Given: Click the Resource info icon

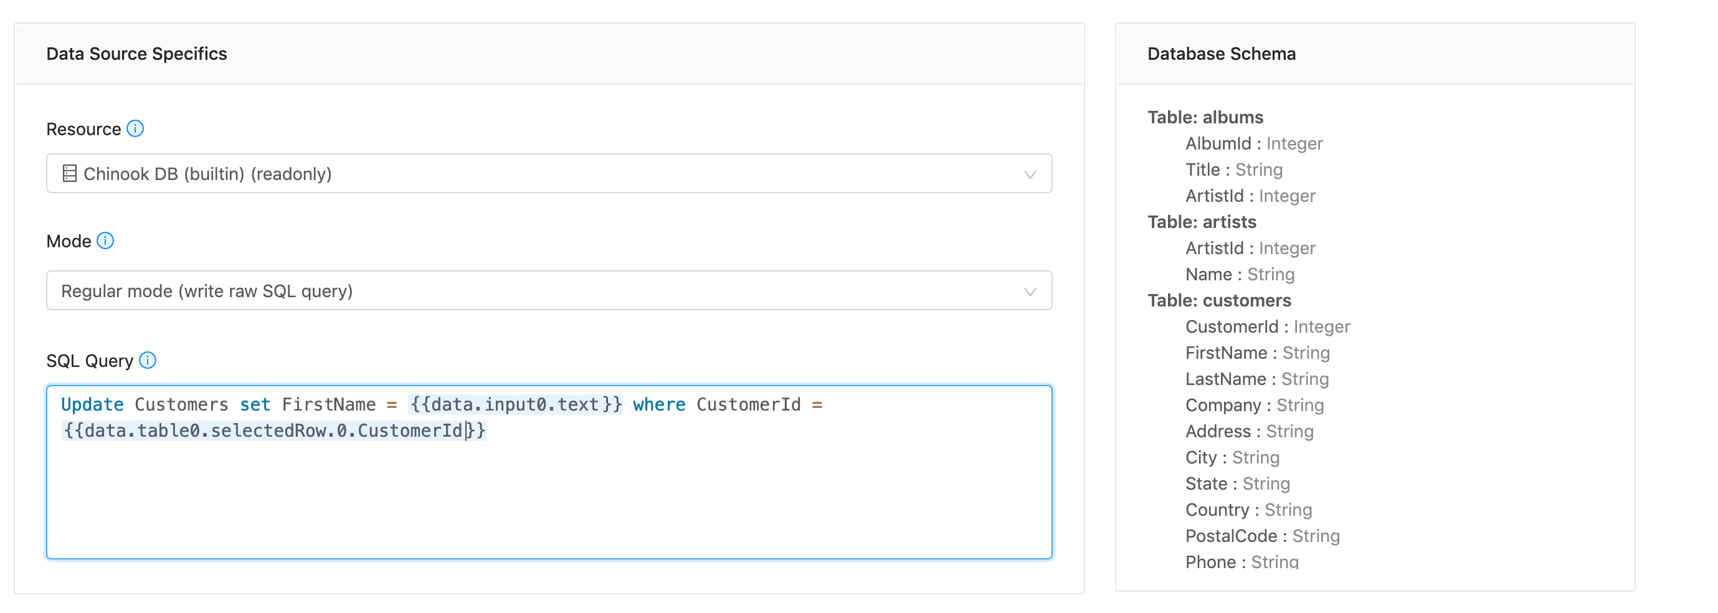Looking at the screenshot, I should [135, 128].
